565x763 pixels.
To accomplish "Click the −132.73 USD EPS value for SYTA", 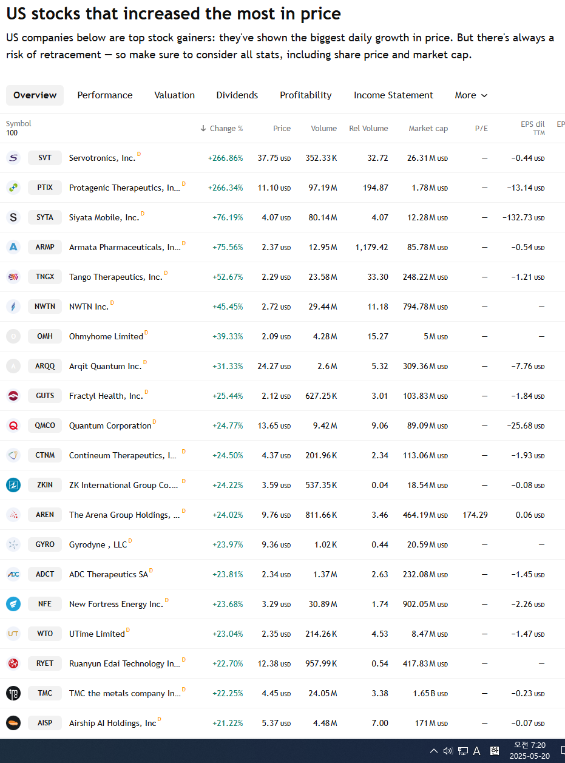I will (524, 217).
